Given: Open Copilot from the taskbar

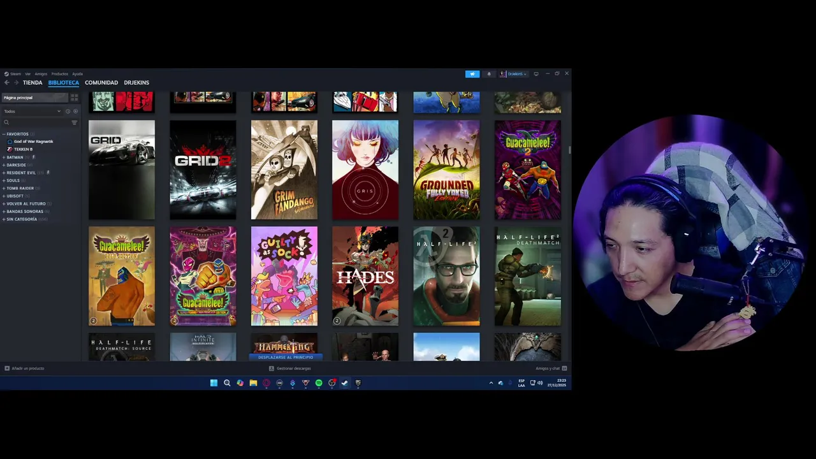Looking at the screenshot, I should (x=240, y=383).
